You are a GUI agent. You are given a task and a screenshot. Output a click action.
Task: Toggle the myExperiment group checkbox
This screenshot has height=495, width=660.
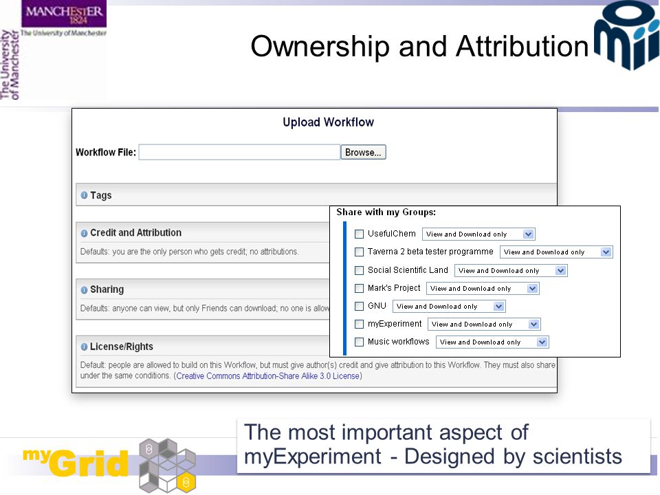coord(359,324)
